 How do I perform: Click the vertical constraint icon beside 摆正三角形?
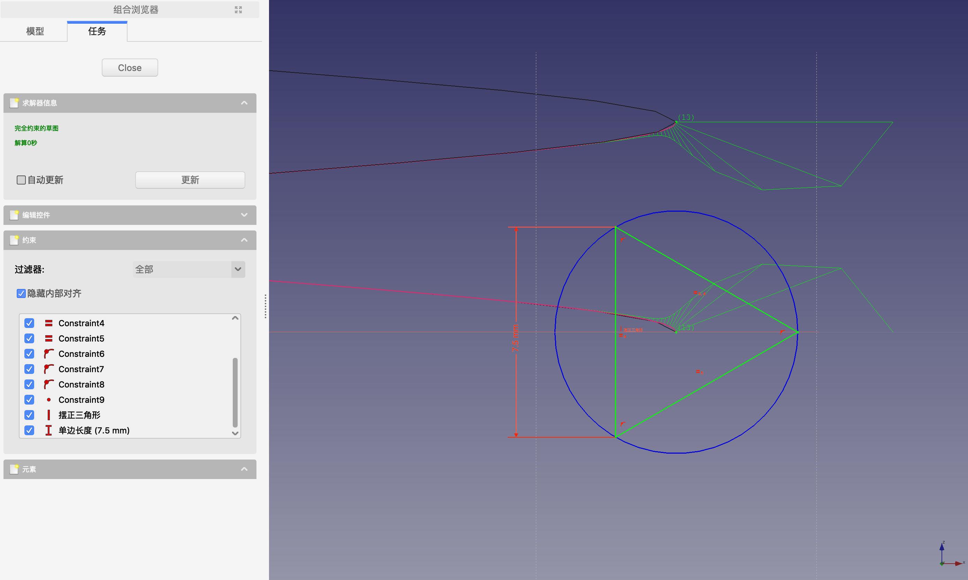pyautogui.click(x=48, y=415)
